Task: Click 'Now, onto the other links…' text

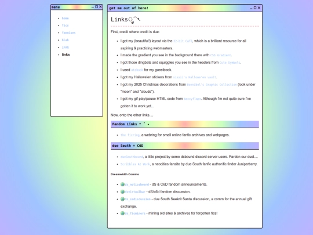Action: coord(132,115)
